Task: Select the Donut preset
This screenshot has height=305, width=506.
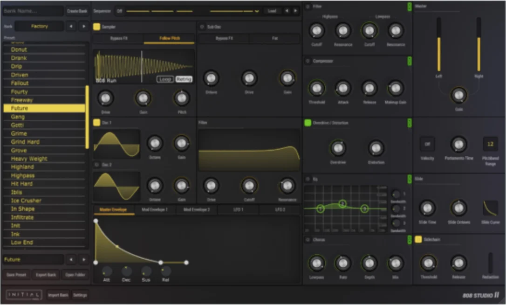Action: [44, 49]
